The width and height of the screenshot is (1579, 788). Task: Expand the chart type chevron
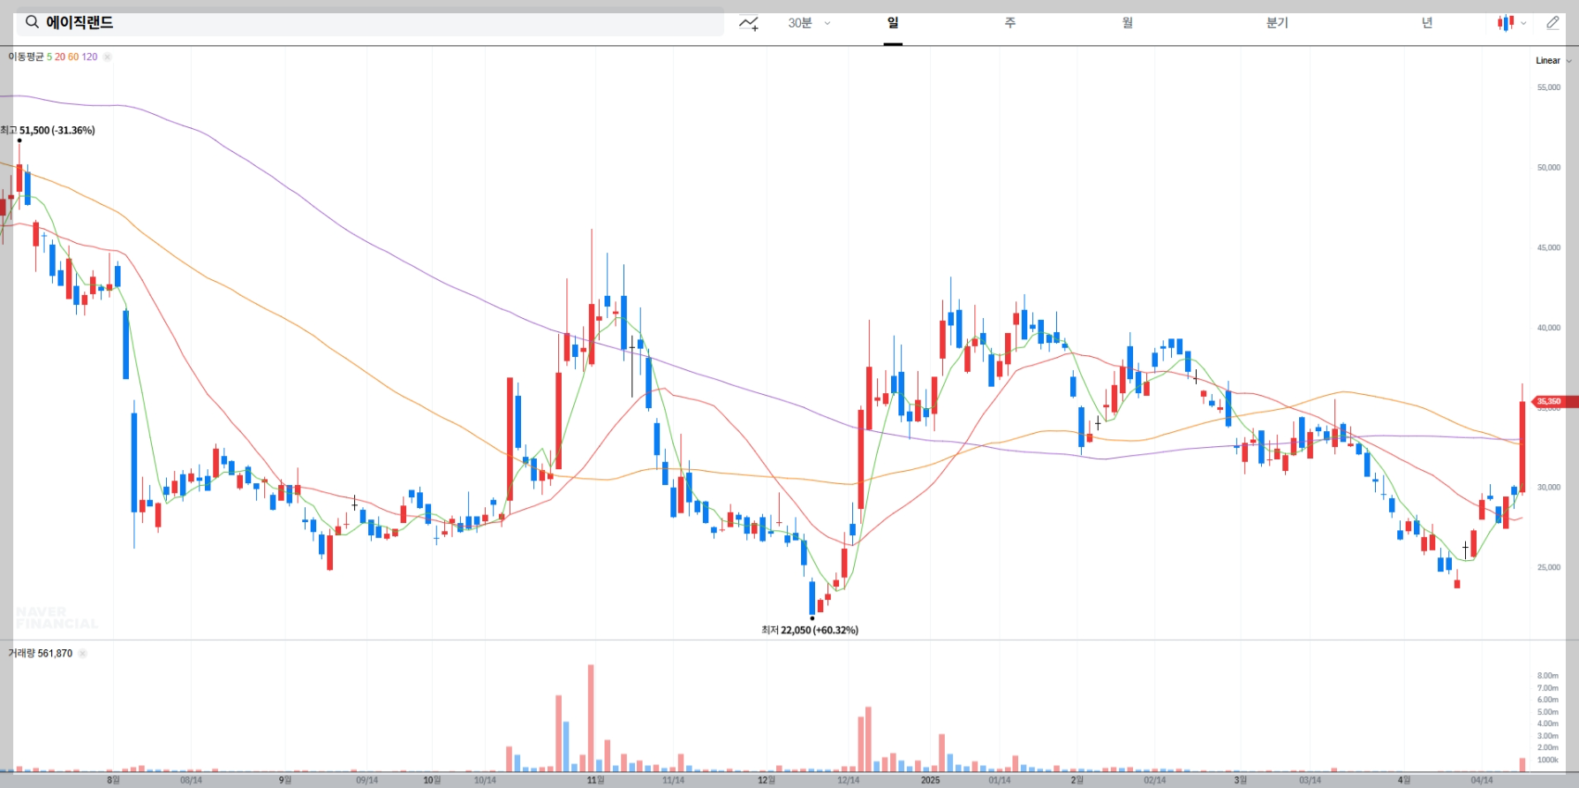[x=1523, y=24]
